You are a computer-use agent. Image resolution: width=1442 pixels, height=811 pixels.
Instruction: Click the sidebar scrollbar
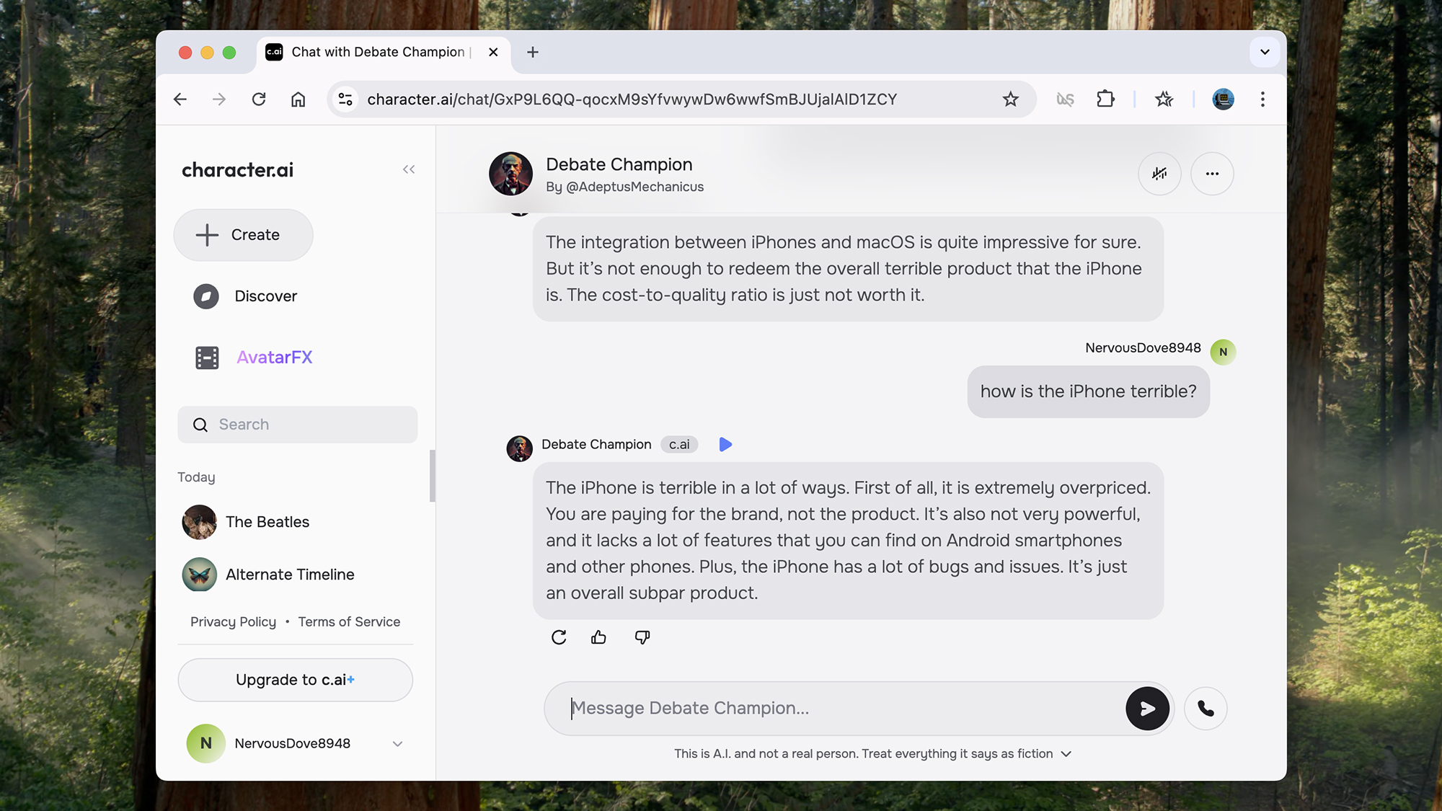coord(433,476)
